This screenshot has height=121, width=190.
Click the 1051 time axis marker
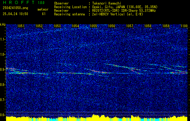pos(21,26)
